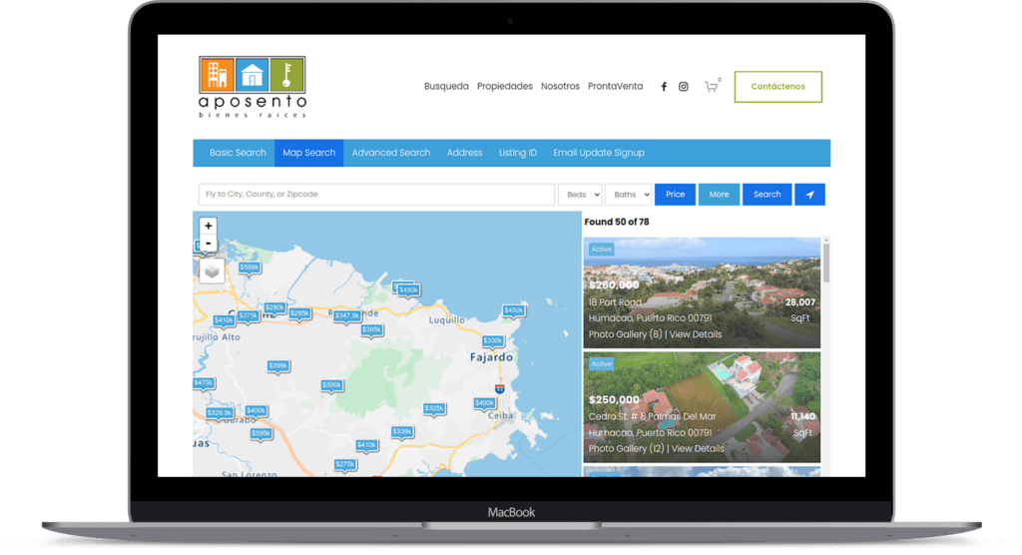The image size is (1022, 555).
Task: Open the $260,000 listing photo
Action: [702, 292]
